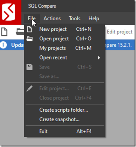
Task: Click the Edit project toolbar button
Action: pyautogui.click(x=120, y=32)
